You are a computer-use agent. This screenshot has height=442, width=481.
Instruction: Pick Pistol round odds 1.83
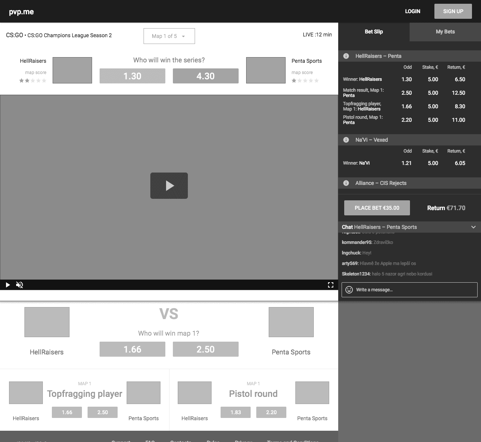click(x=236, y=412)
